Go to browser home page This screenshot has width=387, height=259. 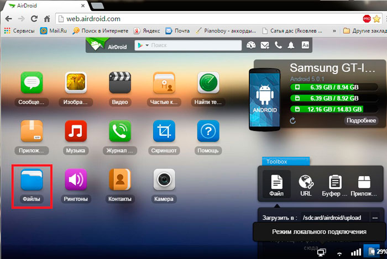[x=47, y=19]
